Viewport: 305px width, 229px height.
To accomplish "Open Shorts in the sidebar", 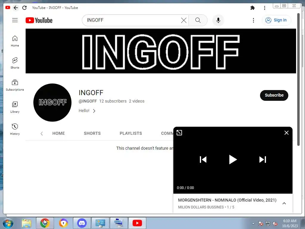I will (15, 63).
